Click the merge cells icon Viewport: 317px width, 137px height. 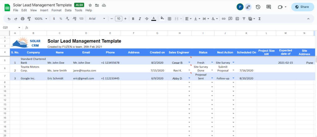(176, 19)
